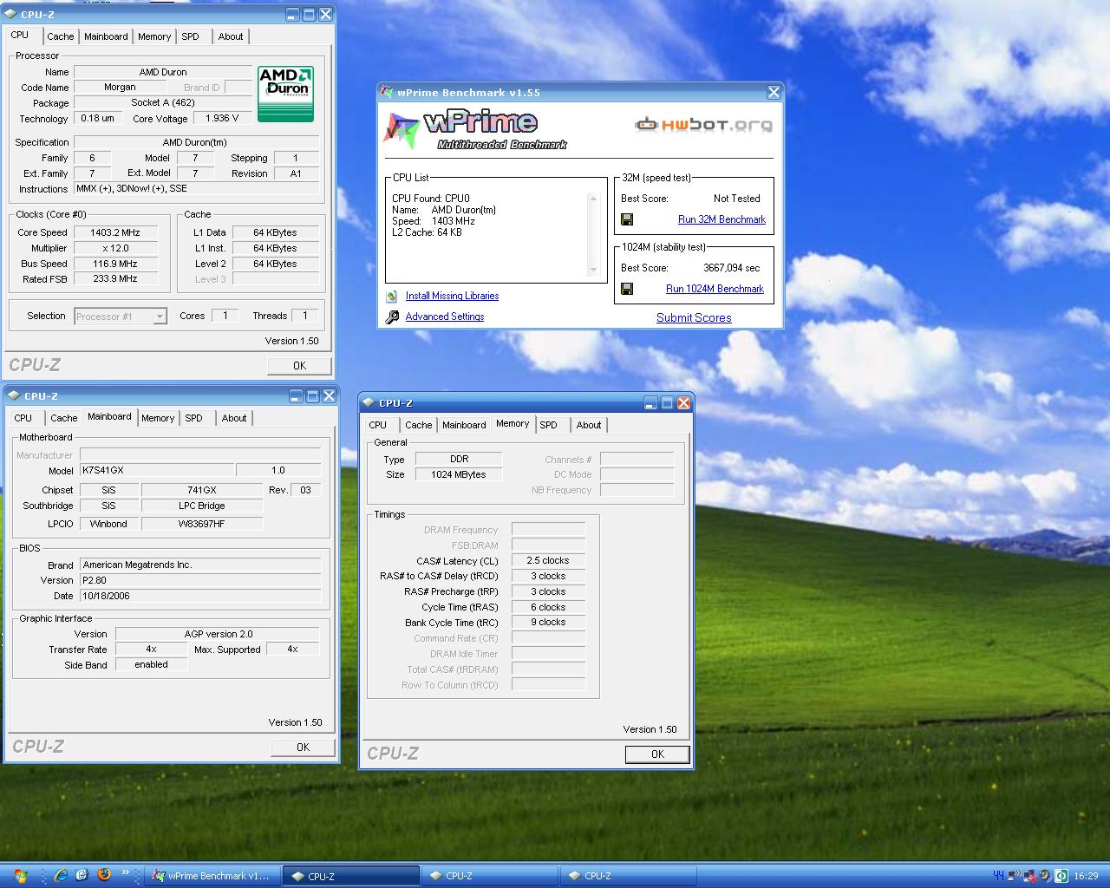Image resolution: width=1110 pixels, height=888 pixels.
Task: Click the Run 32M Benchmark link
Action: [721, 220]
